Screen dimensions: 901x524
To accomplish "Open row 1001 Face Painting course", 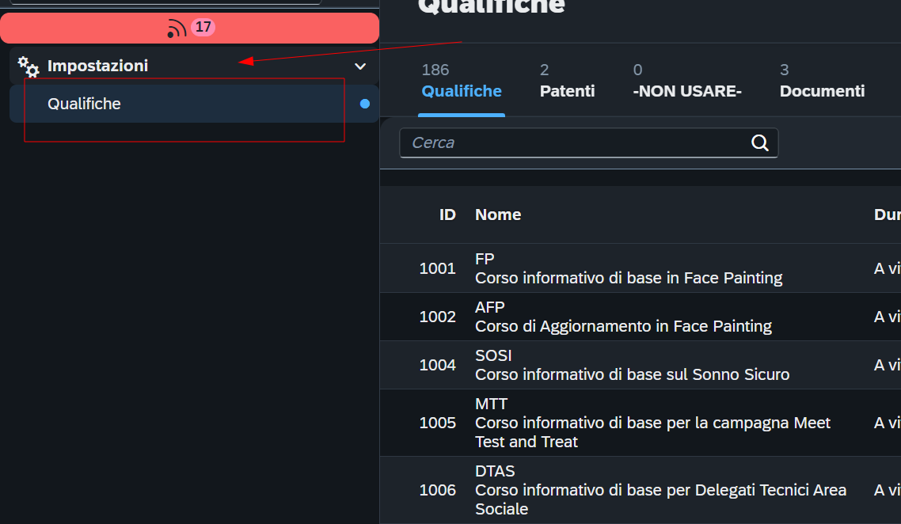I will (x=641, y=268).
